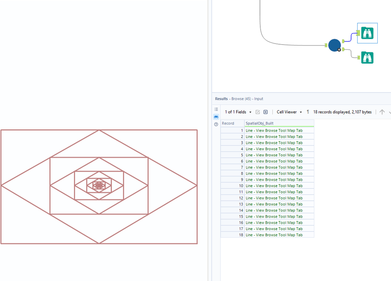
Task: Click the select all fields checkmark icon
Action: (258, 112)
